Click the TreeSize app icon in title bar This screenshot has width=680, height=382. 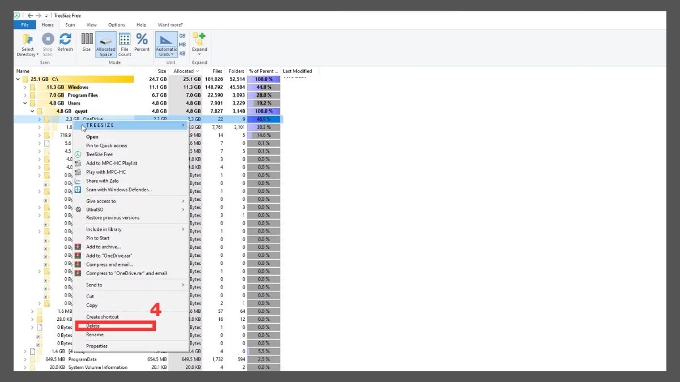[17, 15]
